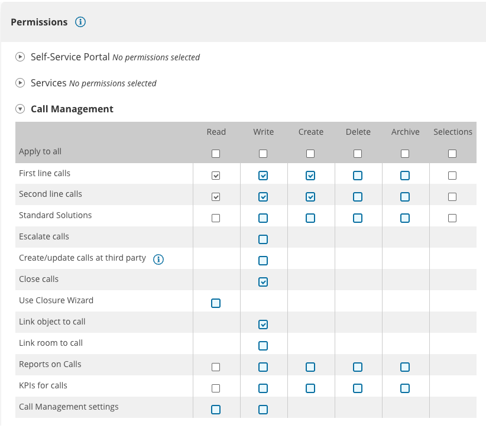Expand the Self-Service Portal section
Screen dimensions: 486x438
pyautogui.click(x=20, y=57)
